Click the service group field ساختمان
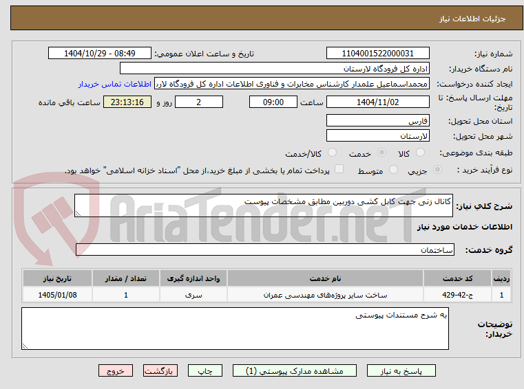The height and width of the screenshot is (389, 524). 265,250
